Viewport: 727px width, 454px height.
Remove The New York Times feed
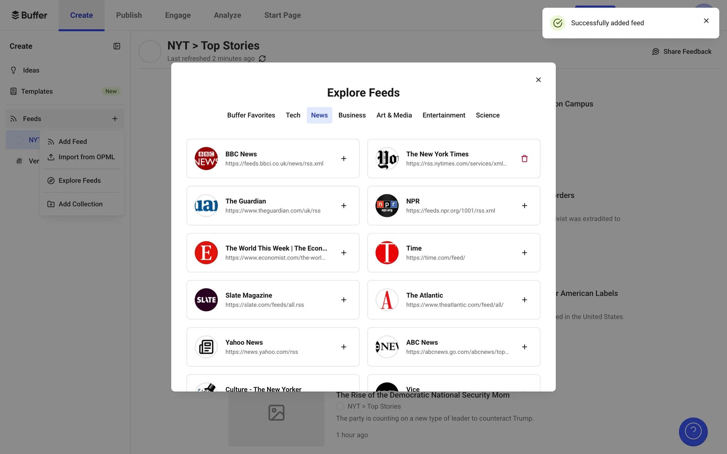(x=524, y=159)
